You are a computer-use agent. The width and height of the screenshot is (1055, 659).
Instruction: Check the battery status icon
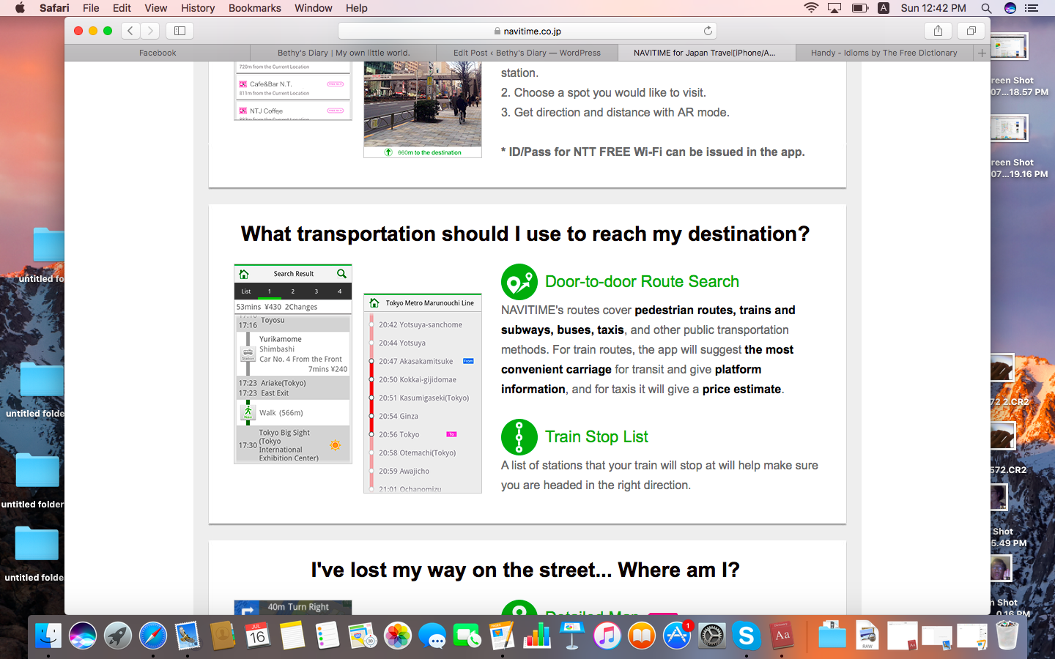tap(859, 8)
